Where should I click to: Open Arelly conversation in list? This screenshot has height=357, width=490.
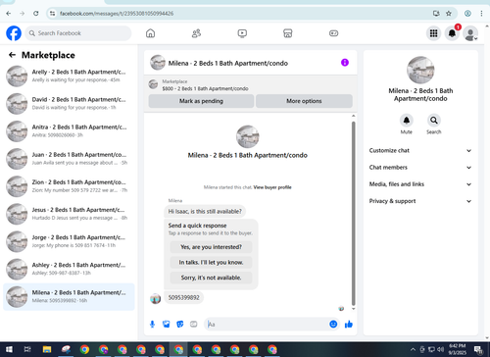[69, 76]
